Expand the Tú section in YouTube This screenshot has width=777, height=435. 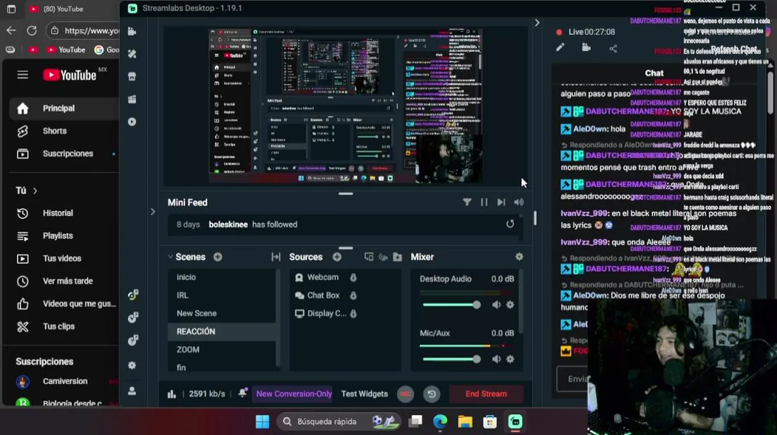[26, 190]
